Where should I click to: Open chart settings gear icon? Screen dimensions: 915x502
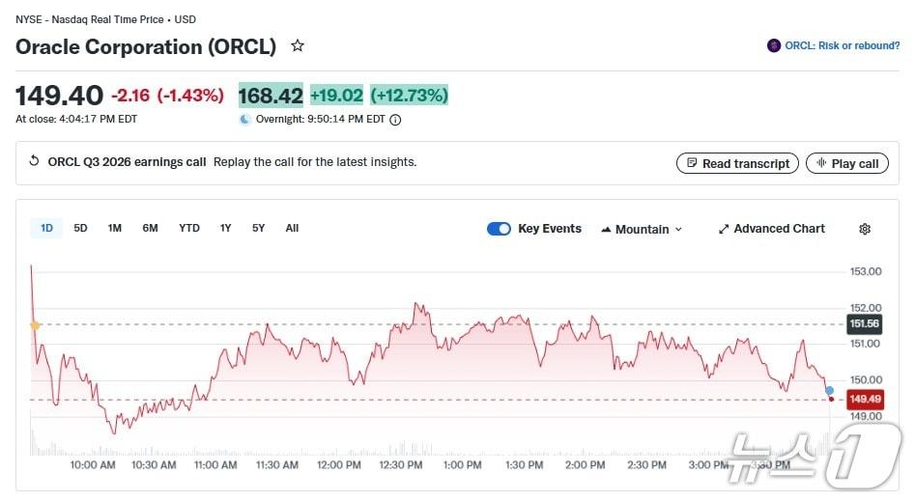pos(865,229)
